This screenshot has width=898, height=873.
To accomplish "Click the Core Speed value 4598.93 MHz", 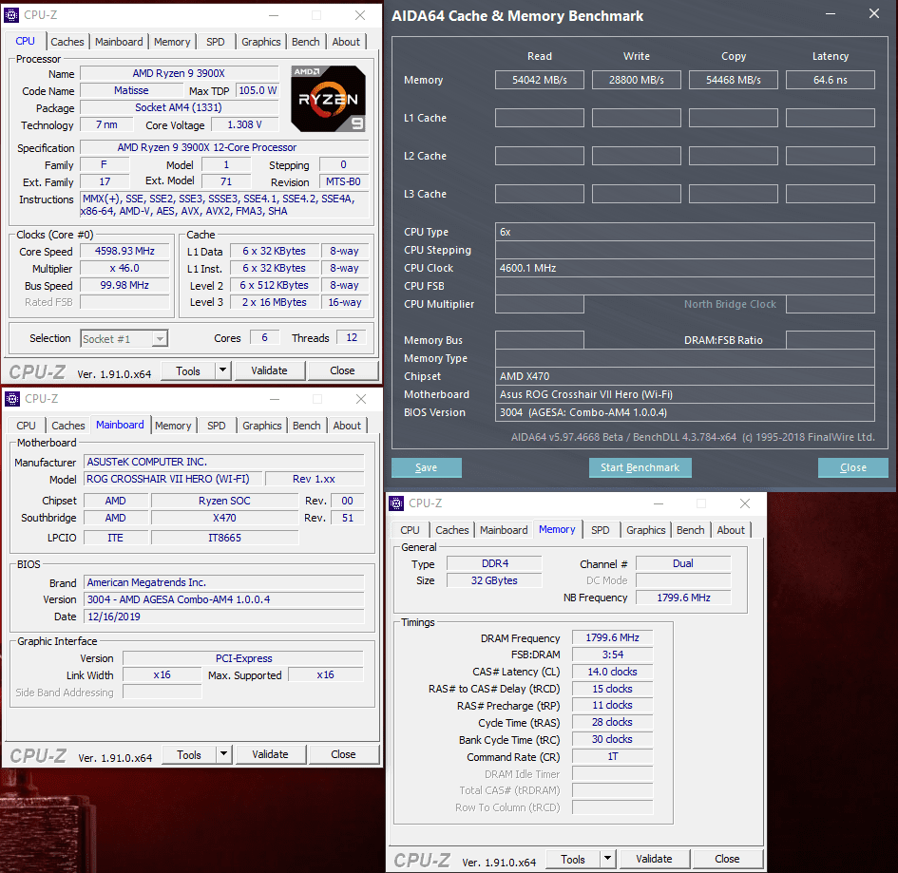I will click(124, 251).
